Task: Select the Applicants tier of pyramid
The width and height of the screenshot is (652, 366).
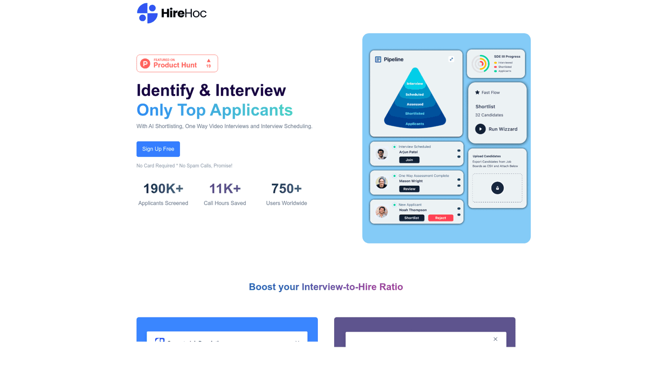Action: 415,124
